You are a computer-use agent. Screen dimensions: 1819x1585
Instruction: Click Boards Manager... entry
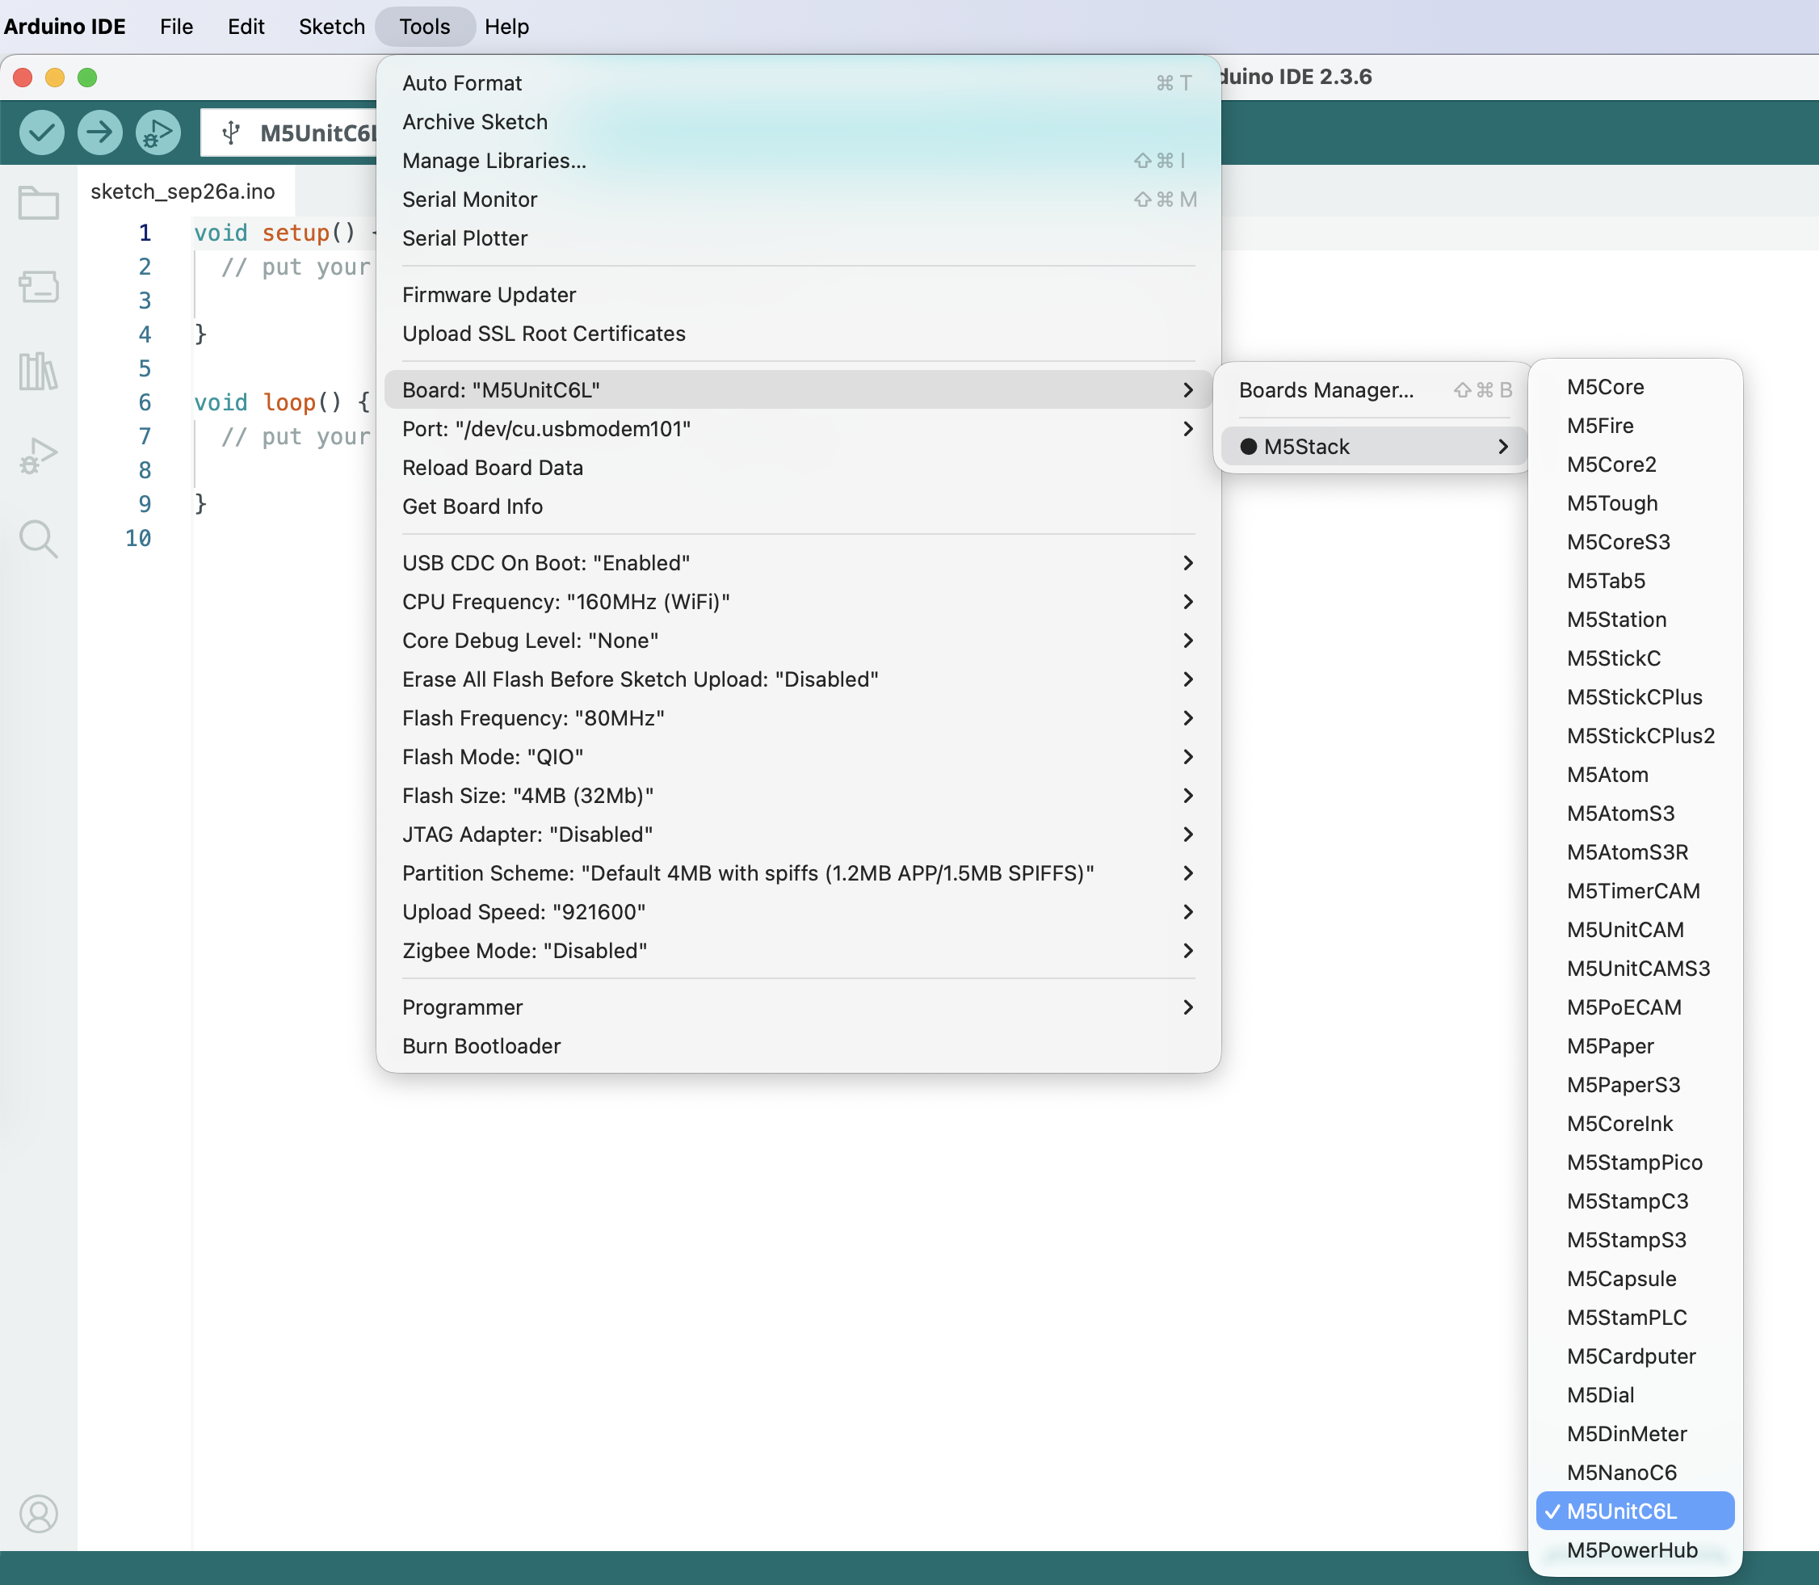(1325, 390)
